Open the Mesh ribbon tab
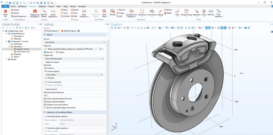Viewport: 273px width, 135px height. coord(59,6)
